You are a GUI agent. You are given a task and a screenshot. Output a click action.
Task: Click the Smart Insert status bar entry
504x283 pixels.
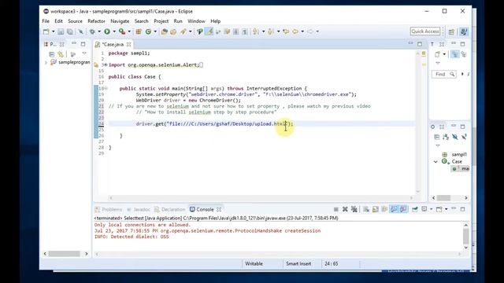298,263
